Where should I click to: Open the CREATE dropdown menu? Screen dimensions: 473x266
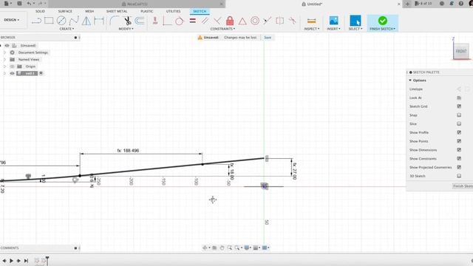tap(67, 29)
